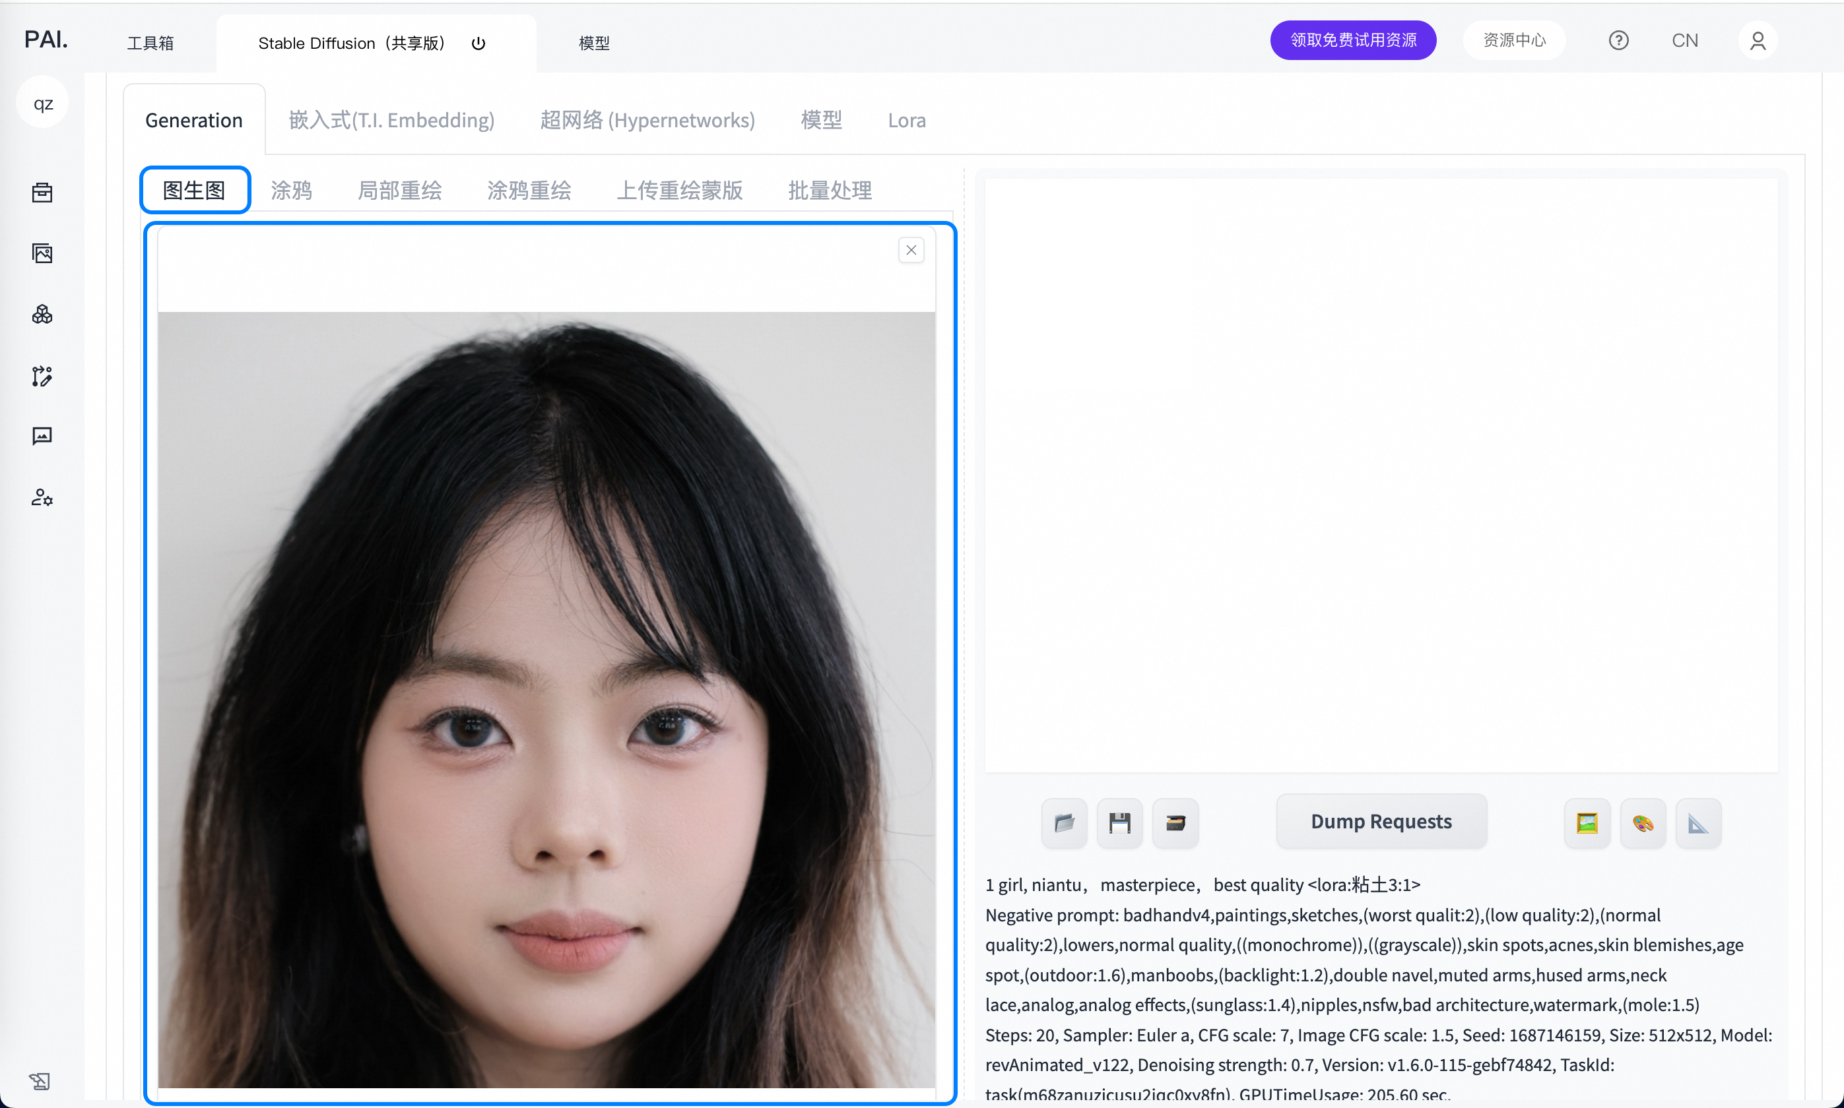Image resolution: width=1844 pixels, height=1108 pixels.
Task: Open the Lora tab
Action: (906, 120)
